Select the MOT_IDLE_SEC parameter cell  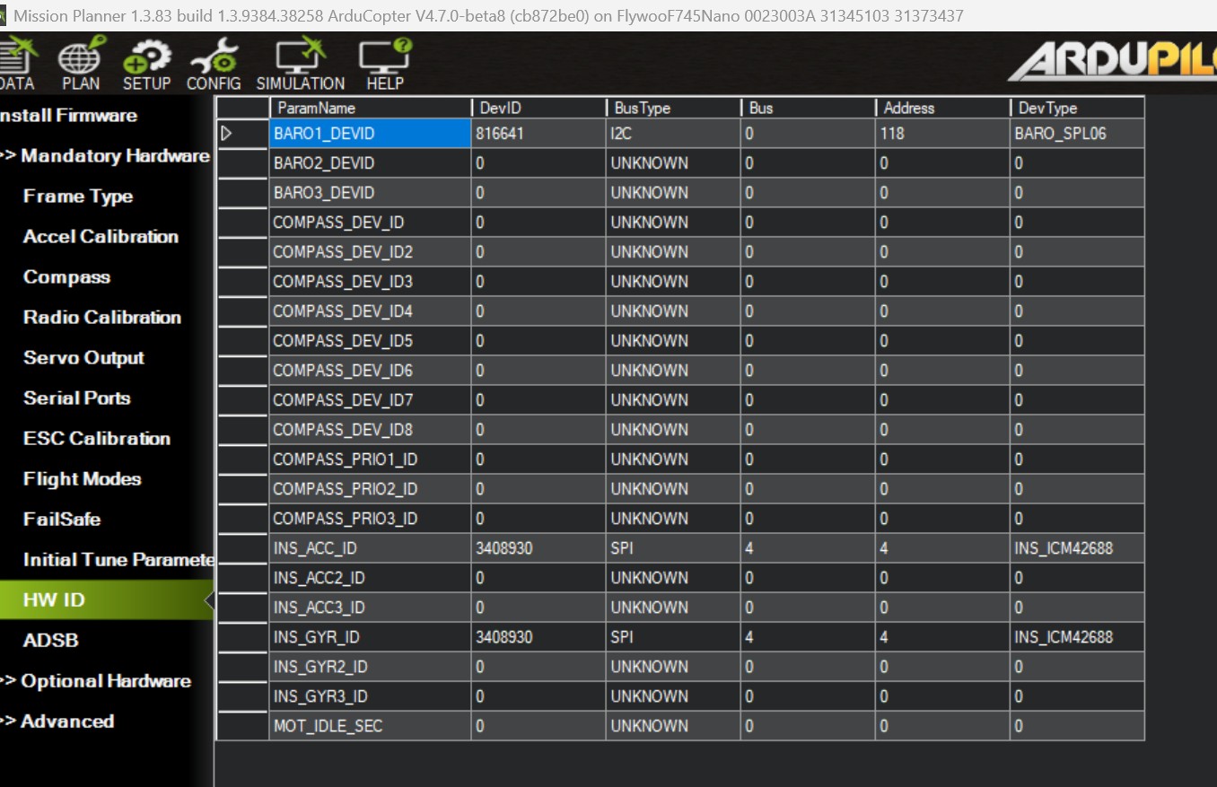tap(371, 726)
